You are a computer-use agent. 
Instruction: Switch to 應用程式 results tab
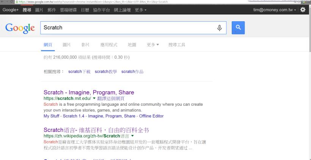(109, 45)
